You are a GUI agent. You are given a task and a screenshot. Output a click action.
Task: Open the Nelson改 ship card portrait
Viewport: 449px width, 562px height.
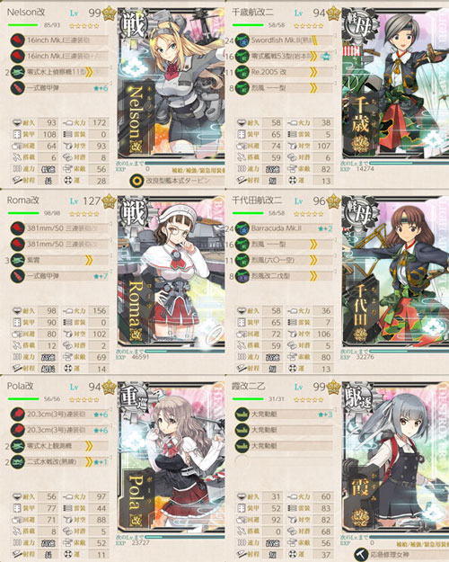click(172, 84)
